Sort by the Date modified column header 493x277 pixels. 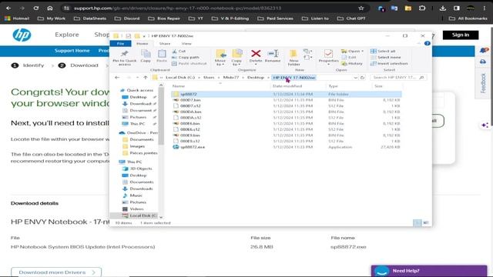coord(287,86)
